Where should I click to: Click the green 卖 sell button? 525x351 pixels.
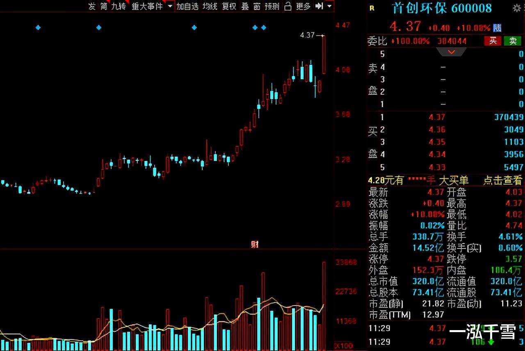pyautogui.click(x=513, y=41)
